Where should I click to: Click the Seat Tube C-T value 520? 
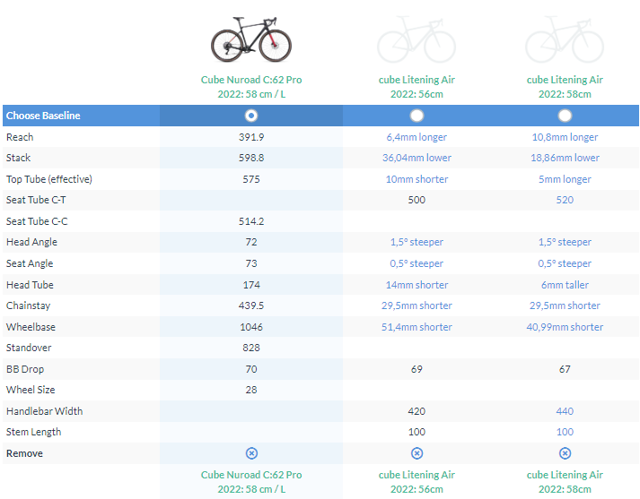pos(565,200)
